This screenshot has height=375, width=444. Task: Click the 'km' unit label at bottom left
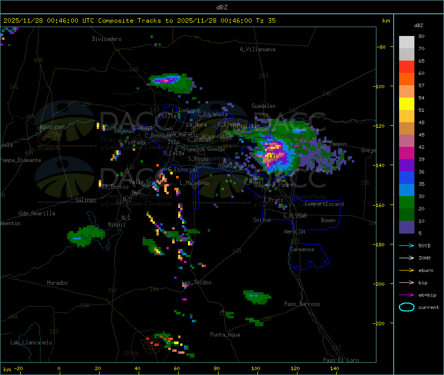pyautogui.click(x=7, y=370)
